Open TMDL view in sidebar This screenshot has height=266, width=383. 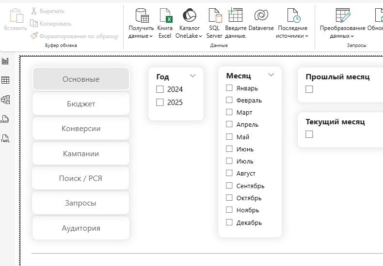pyautogui.click(x=5, y=139)
